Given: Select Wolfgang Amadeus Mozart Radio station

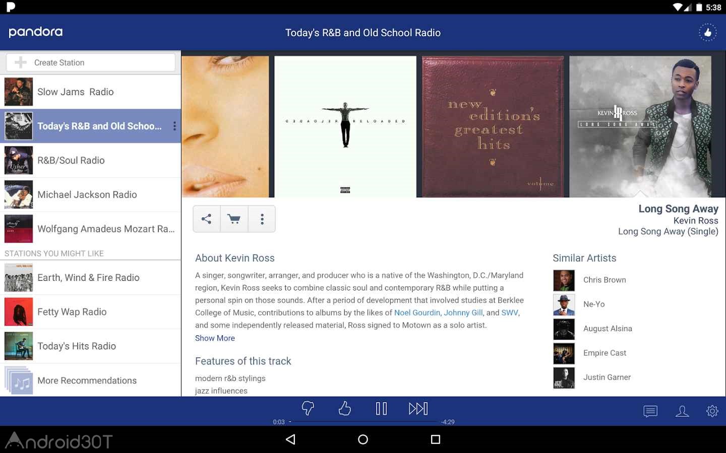Looking at the screenshot, I should [x=91, y=229].
